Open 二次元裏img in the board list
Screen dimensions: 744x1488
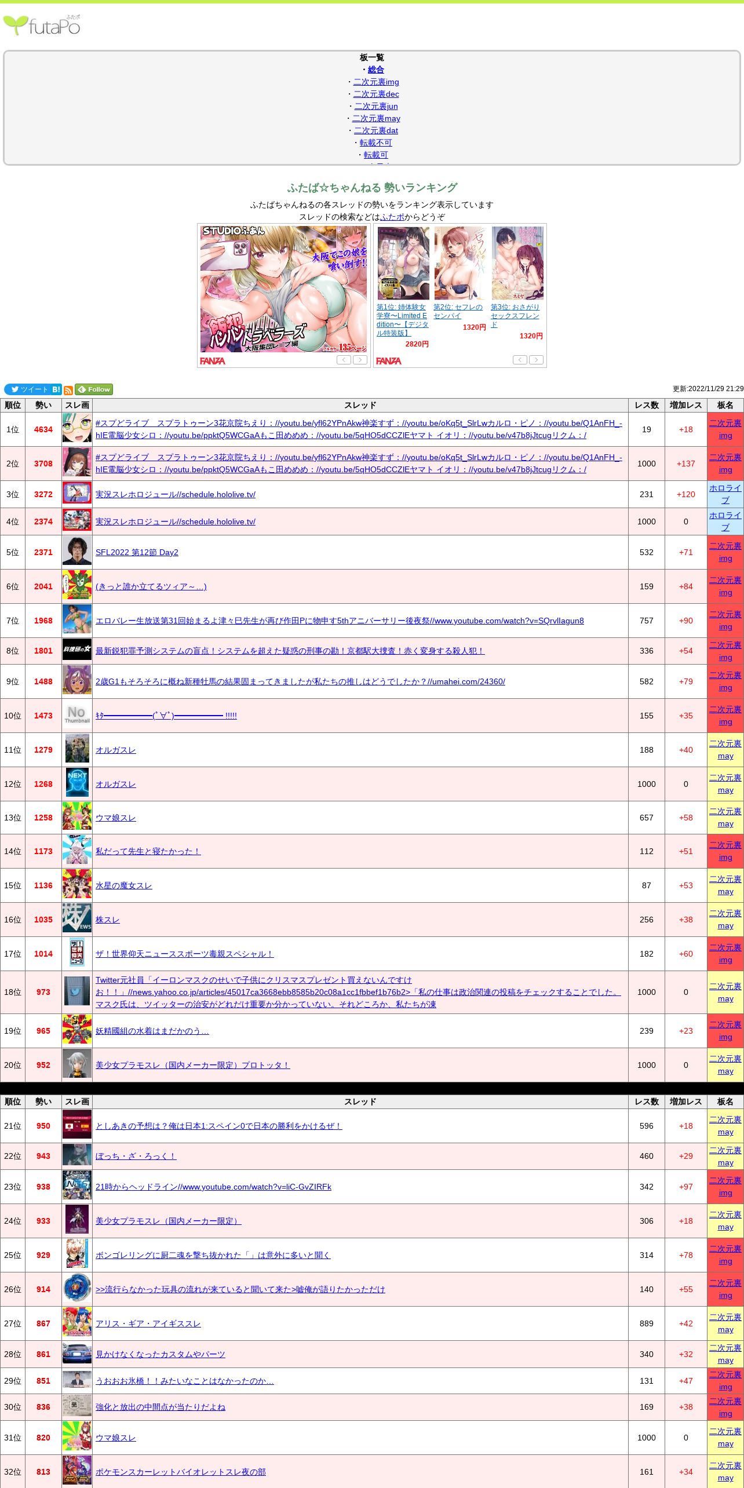[375, 82]
